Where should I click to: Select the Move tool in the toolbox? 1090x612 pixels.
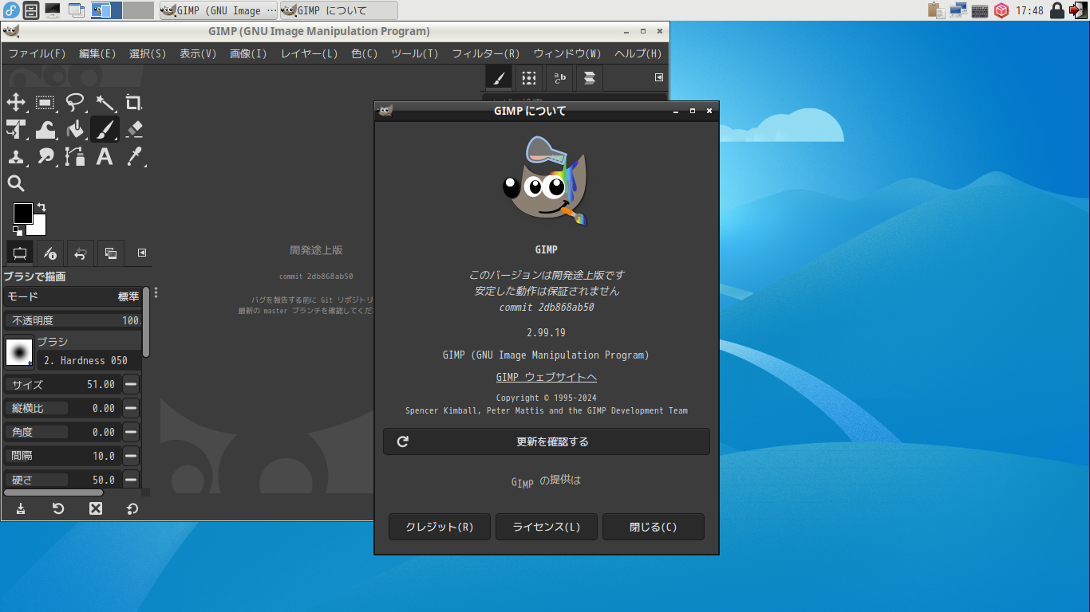coord(16,102)
